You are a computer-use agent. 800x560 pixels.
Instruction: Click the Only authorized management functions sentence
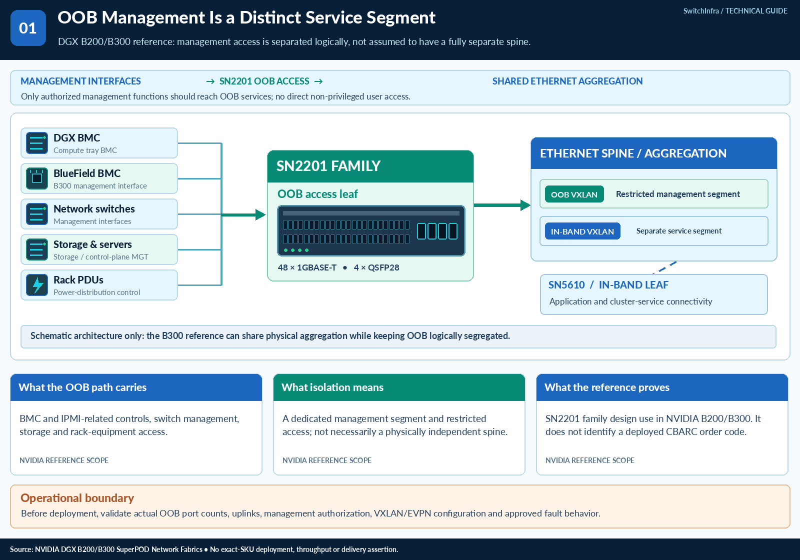(215, 96)
